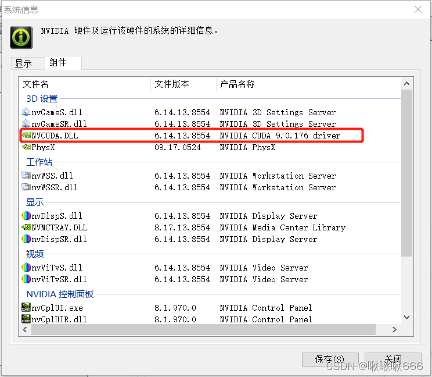Click the nvGameS.dll file icon
The image size is (432, 377).
point(26,112)
